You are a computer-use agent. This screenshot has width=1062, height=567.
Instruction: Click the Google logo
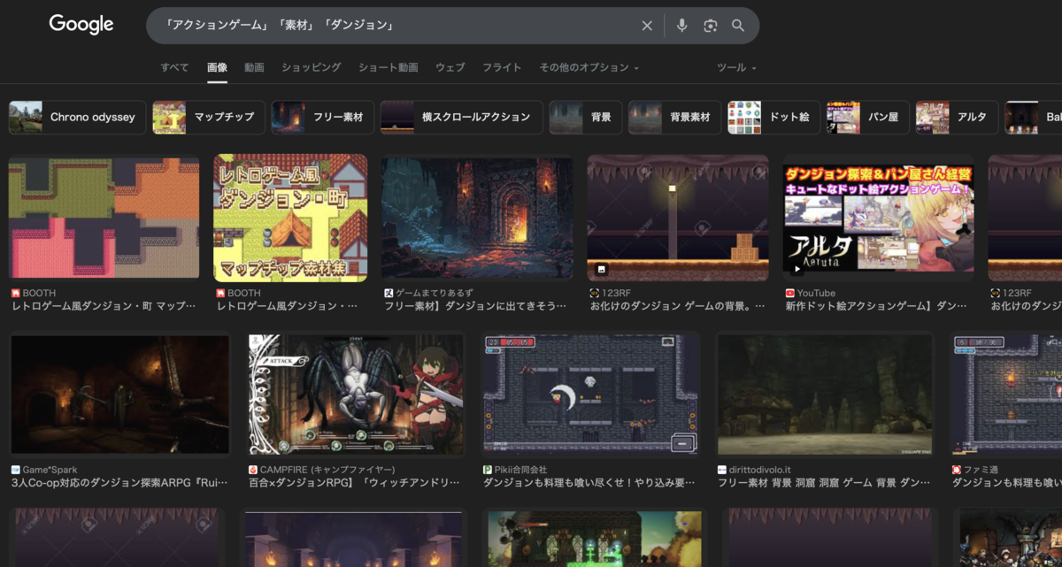coord(81,25)
